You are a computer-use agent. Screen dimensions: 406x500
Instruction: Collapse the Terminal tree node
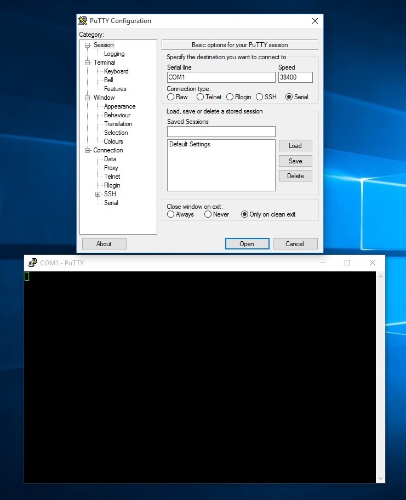[87, 63]
